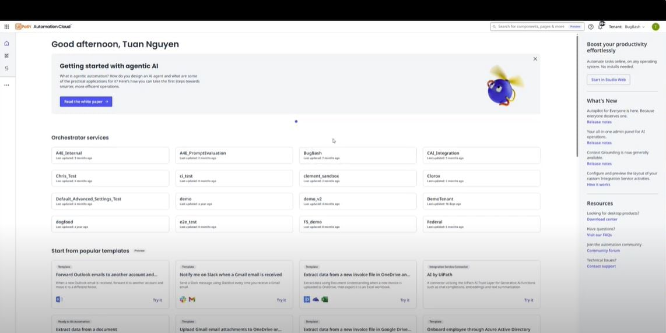Open the CAI_Integration service card

tap(482, 155)
